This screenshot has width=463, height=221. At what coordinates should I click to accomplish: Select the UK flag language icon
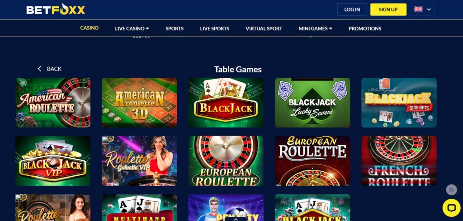(x=418, y=9)
